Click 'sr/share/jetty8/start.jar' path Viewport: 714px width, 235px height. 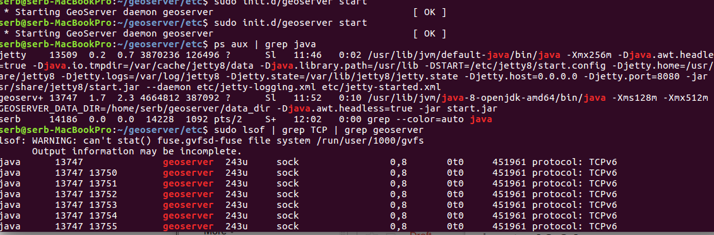click(x=69, y=88)
